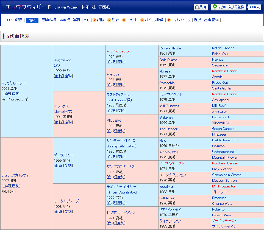Click the premium P icon beside 調教
Screen dimensions: 264x230
(x=95, y=20)
